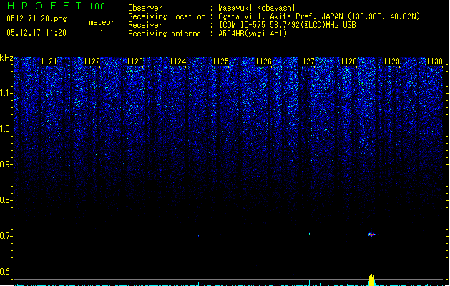
Task: Click the faint echo dot below 1127
Action: pyautogui.click(x=310, y=234)
